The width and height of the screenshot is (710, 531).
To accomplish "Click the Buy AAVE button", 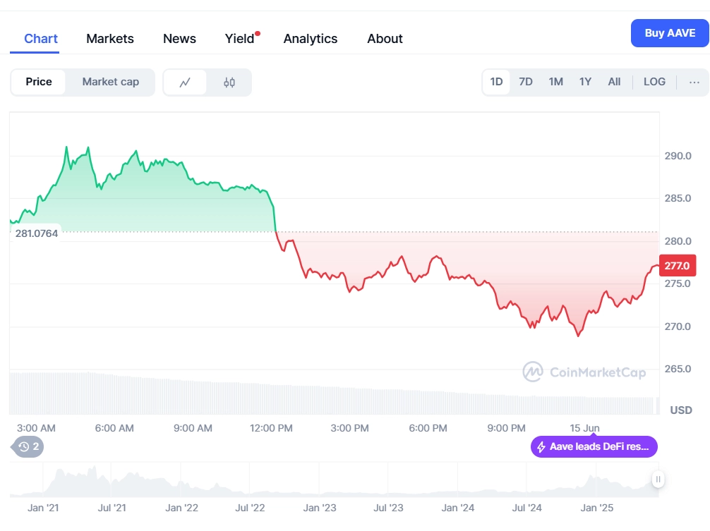I will pyautogui.click(x=670, y=33).
